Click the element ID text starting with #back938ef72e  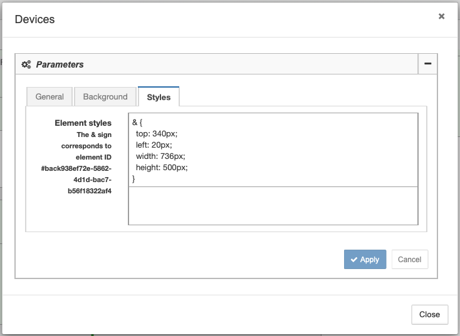tap(76, 180)
